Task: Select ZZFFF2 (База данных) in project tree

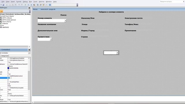Action: [9, 20]
